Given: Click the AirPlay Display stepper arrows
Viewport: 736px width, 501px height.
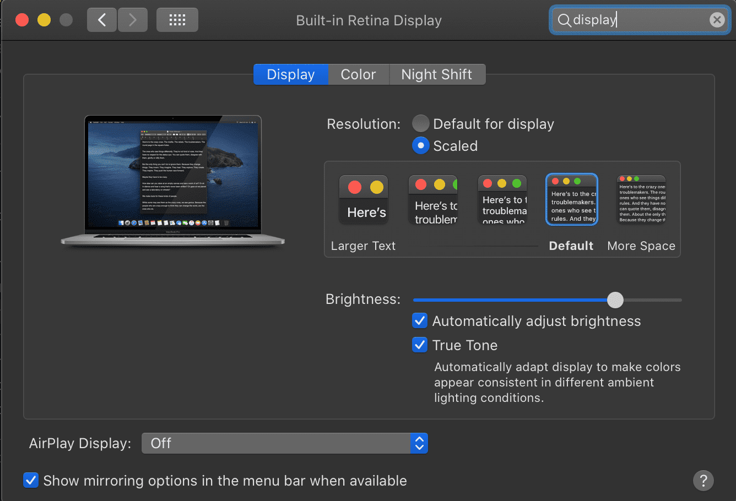Looking at the screenshot, I should 419,443.
